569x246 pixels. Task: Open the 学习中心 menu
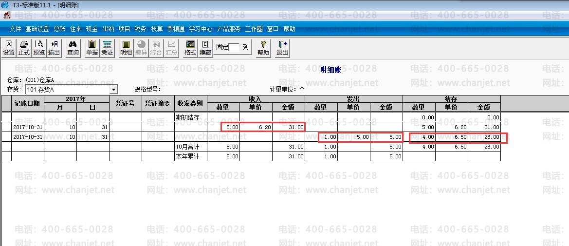tap(201, 29)
